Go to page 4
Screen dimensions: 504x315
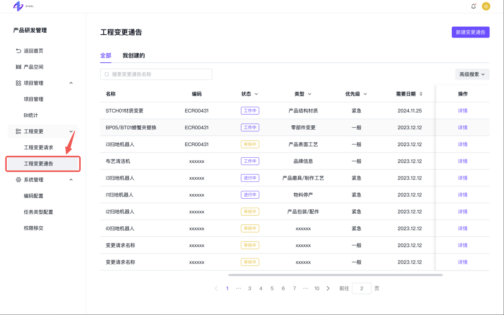(261, 289)
